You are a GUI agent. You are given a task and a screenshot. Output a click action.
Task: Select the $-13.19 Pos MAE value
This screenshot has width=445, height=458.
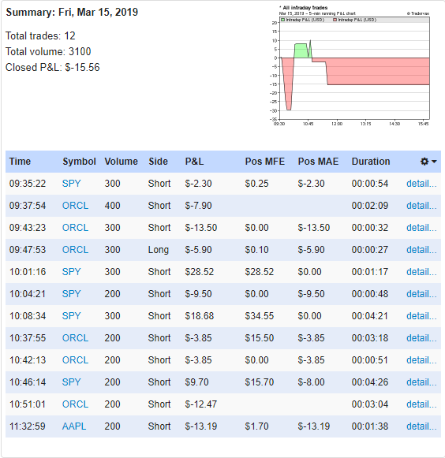coord(314,426)
